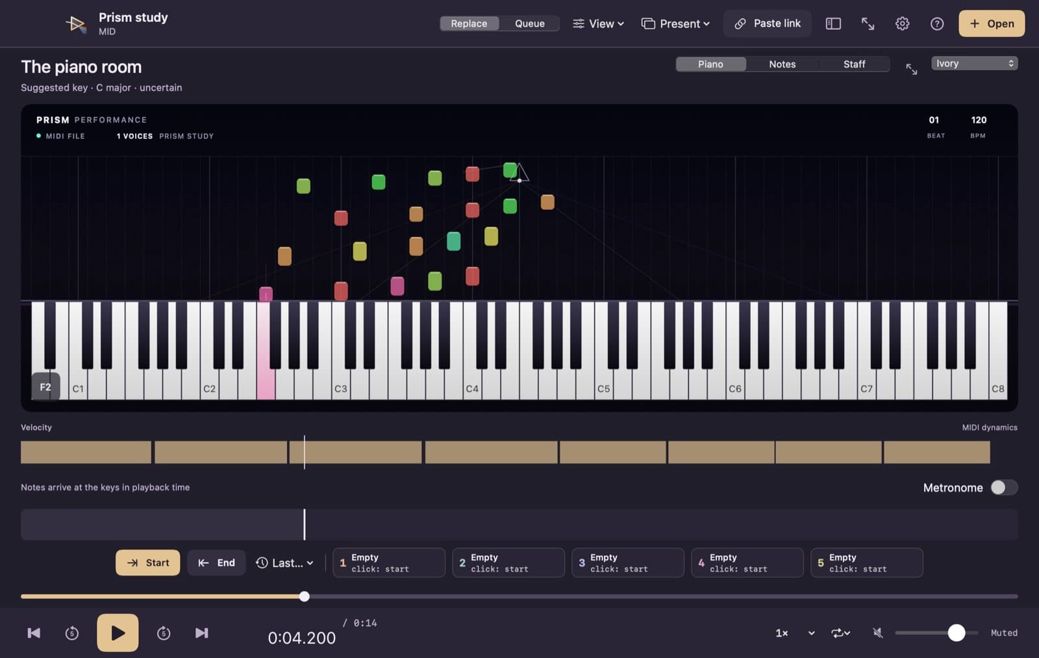The image size is (1039, 658).
Task: Click empty cue slot 4
Action: tap(747, 563)
